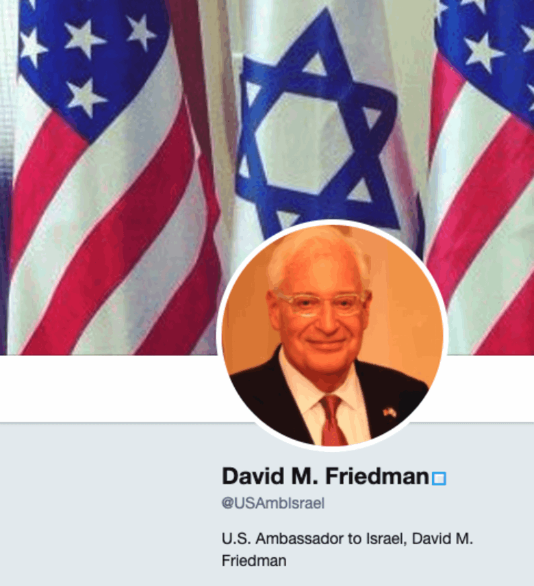Click the red tie in the profile photo
Viewport: 534px width, 586px height.
(x=333, y=420)
